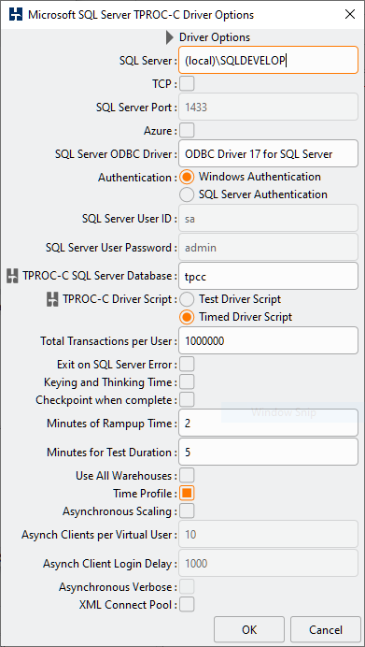Close the Driver Options dialog window

click(350, 15)
